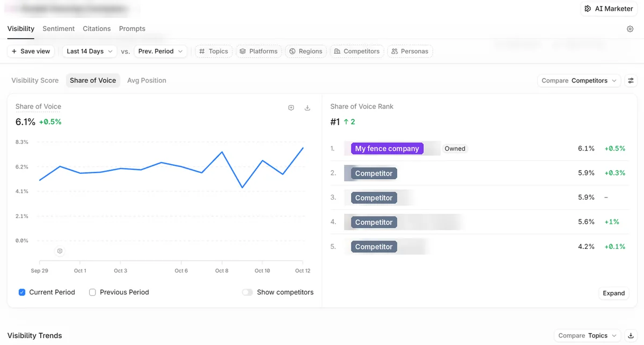Open chart filter settings sliders icon

tap(631, 80)
